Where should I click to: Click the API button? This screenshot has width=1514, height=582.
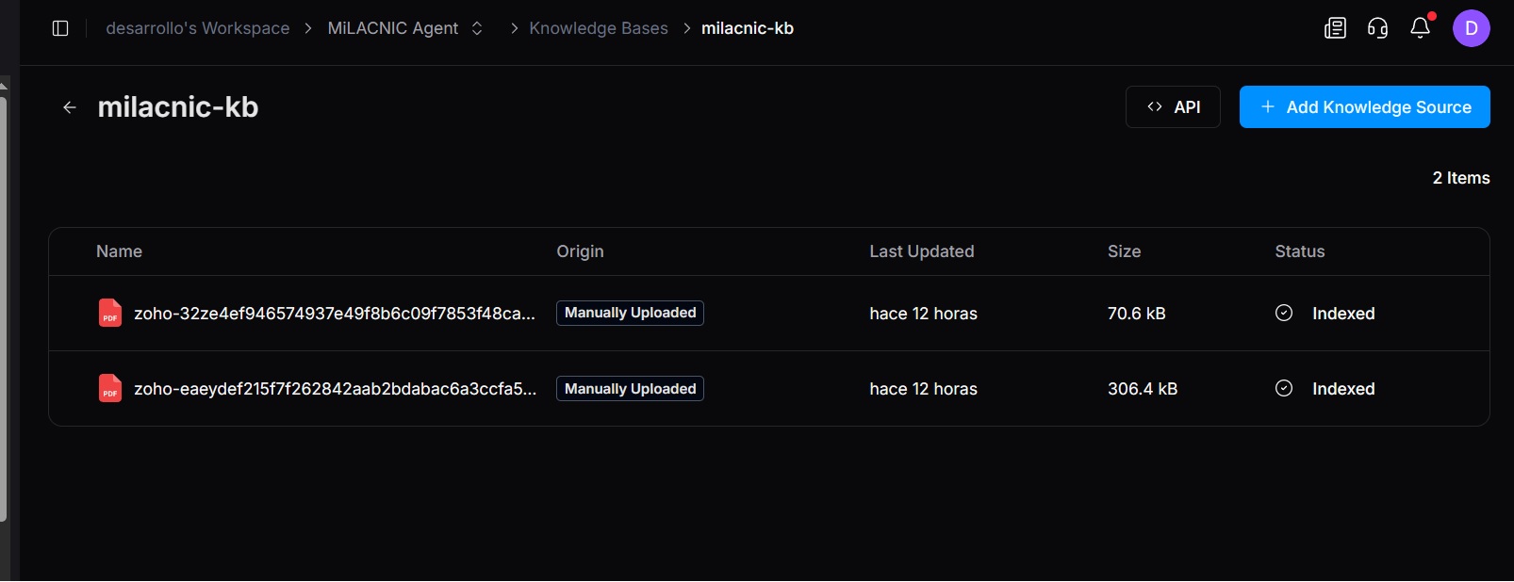(1173, 107)
